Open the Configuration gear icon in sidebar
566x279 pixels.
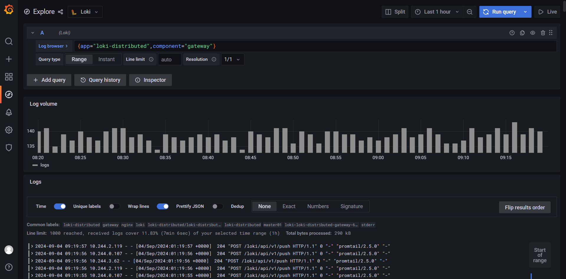coord(9,130)
